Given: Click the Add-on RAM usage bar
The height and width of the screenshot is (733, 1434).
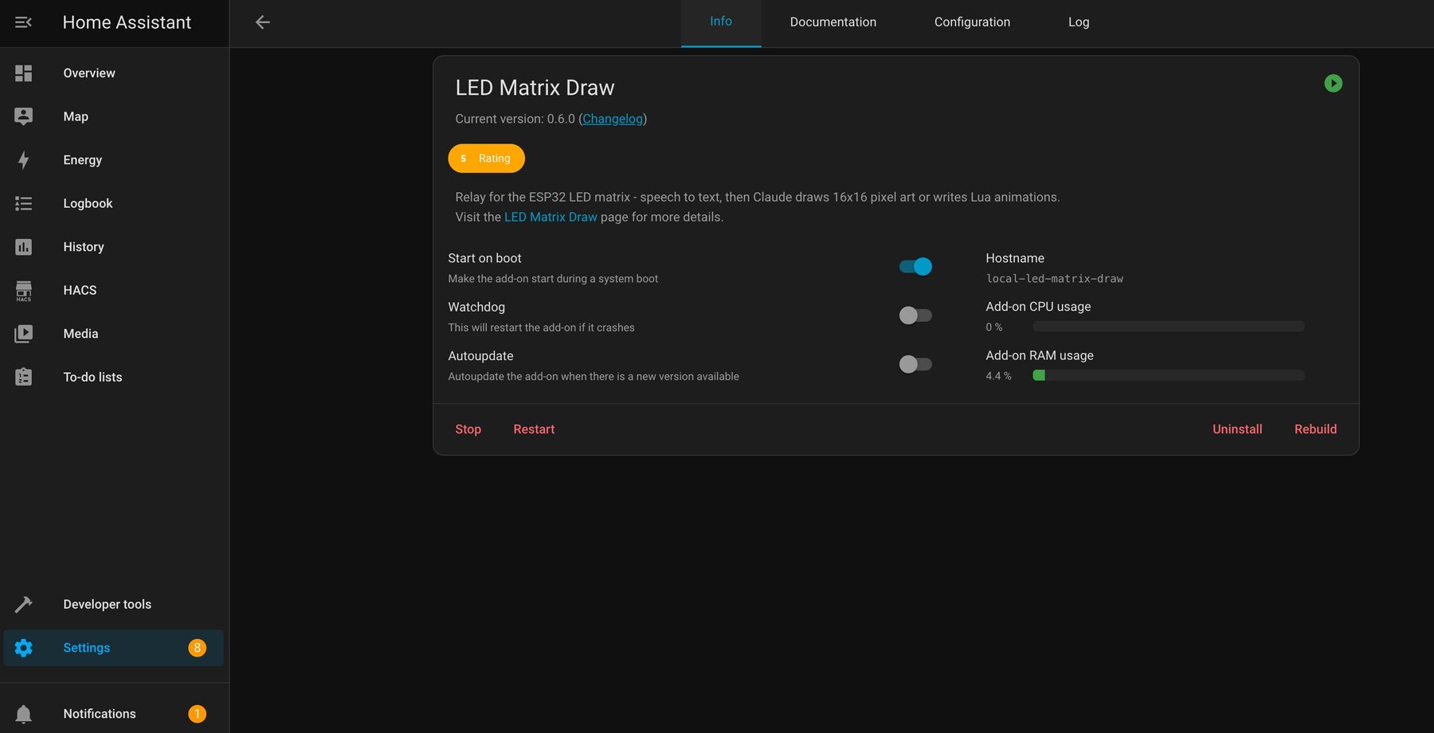Looking at the screenshot, I should point(1169,375).
